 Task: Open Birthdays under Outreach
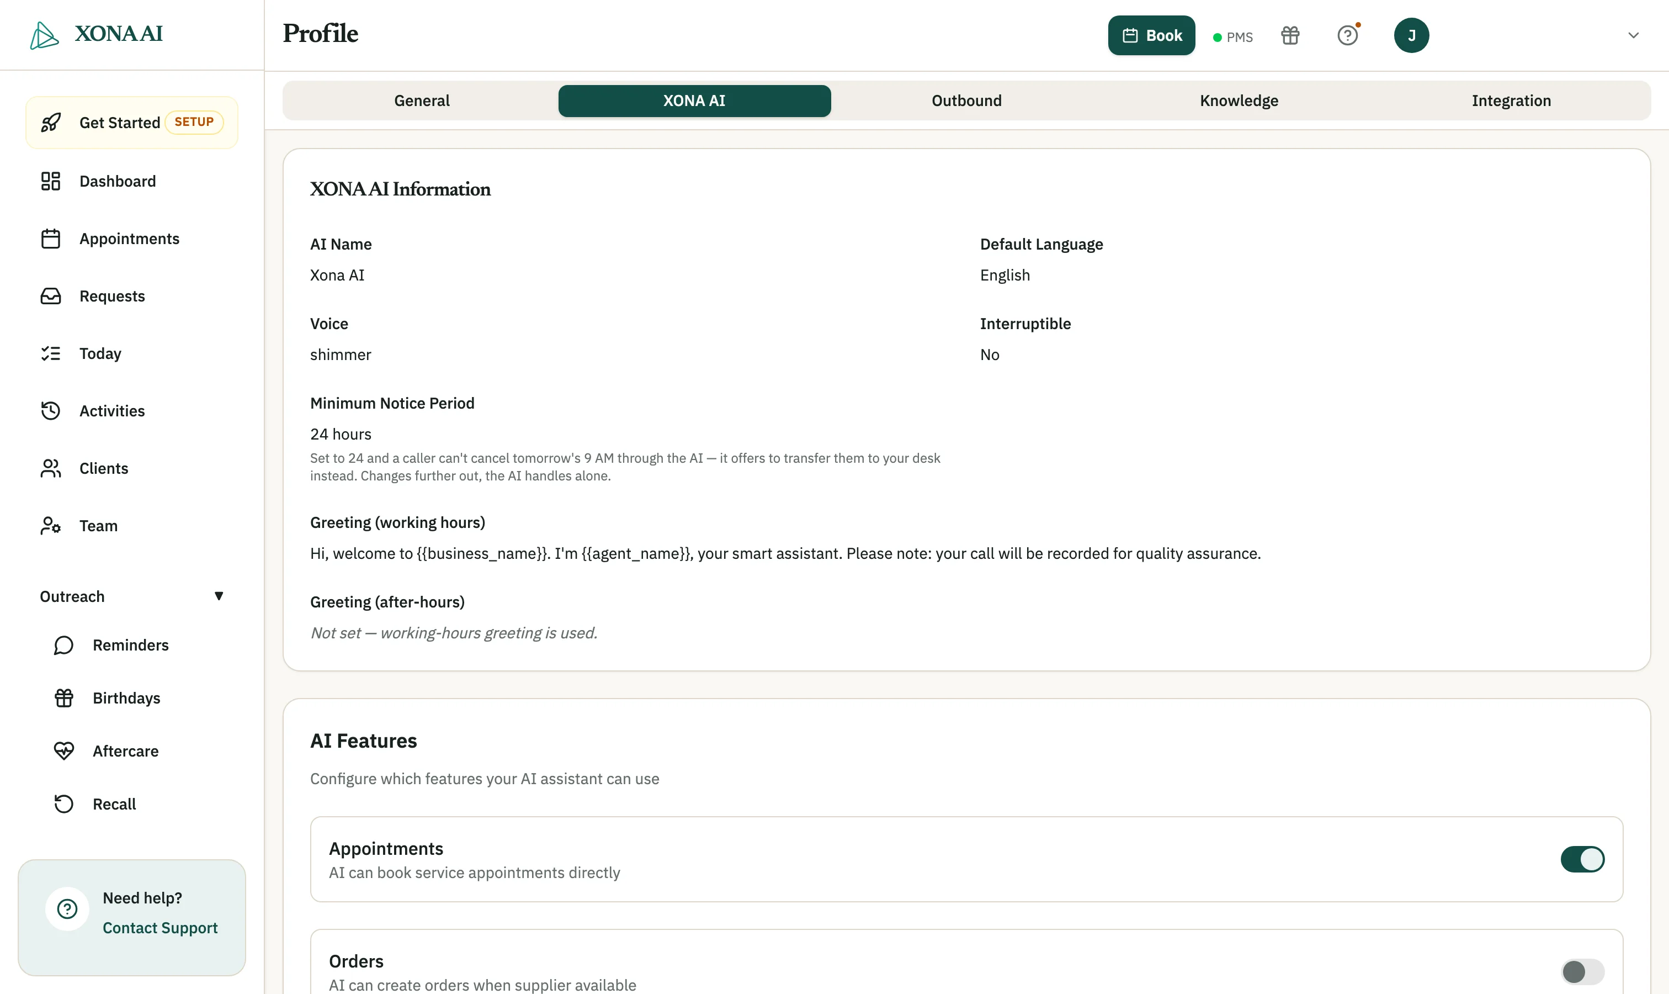[x=139, y=698]
